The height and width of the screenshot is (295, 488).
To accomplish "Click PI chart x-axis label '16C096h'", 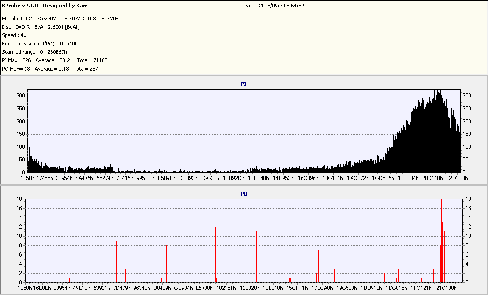I will tap(308, 178).
